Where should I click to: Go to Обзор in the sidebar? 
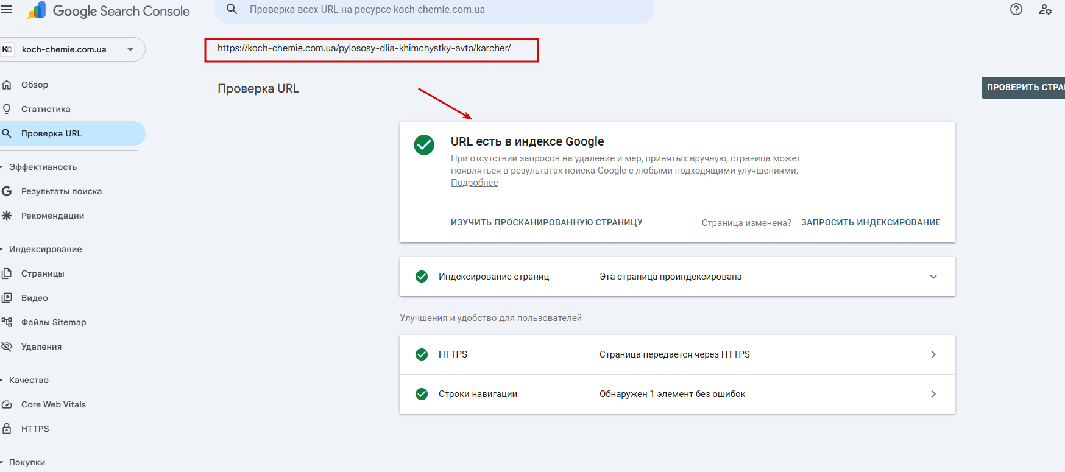click(x=35, y=85)
